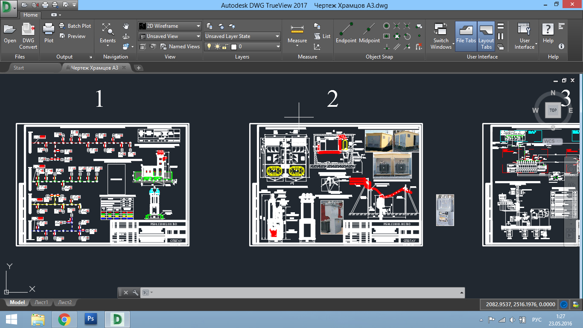Open the Plot printer tool
The height and width of the screenshot is (328, 583).
click(x=49, y=33)
